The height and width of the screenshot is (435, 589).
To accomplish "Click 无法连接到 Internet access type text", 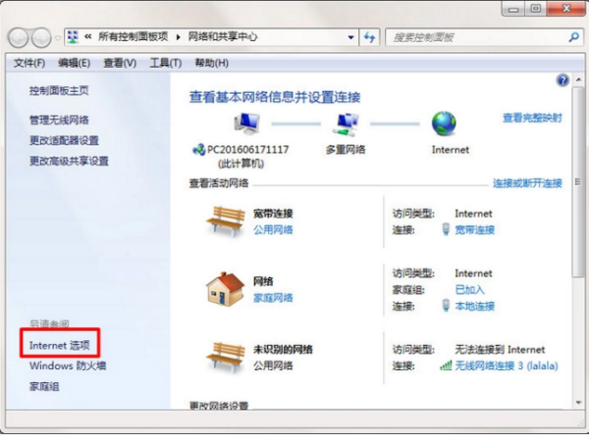I will [x=500, y=350].
